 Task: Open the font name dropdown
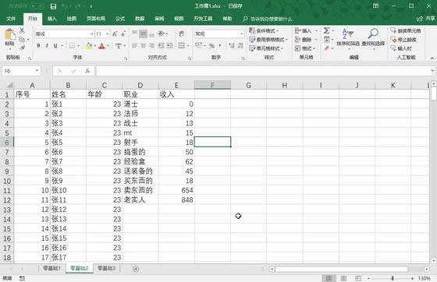[x=92, y=34]
